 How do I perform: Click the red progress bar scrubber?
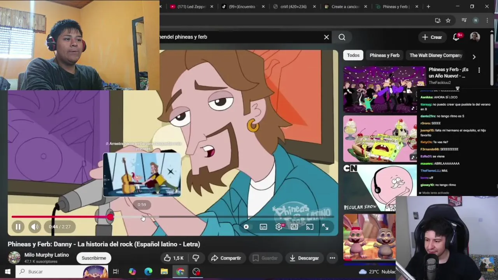point(110,217)
